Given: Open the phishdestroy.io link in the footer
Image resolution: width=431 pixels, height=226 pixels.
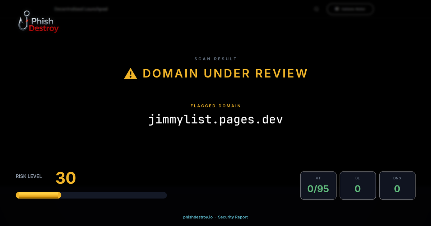Looking at the screenshot, I should click(x=198, y=217).
